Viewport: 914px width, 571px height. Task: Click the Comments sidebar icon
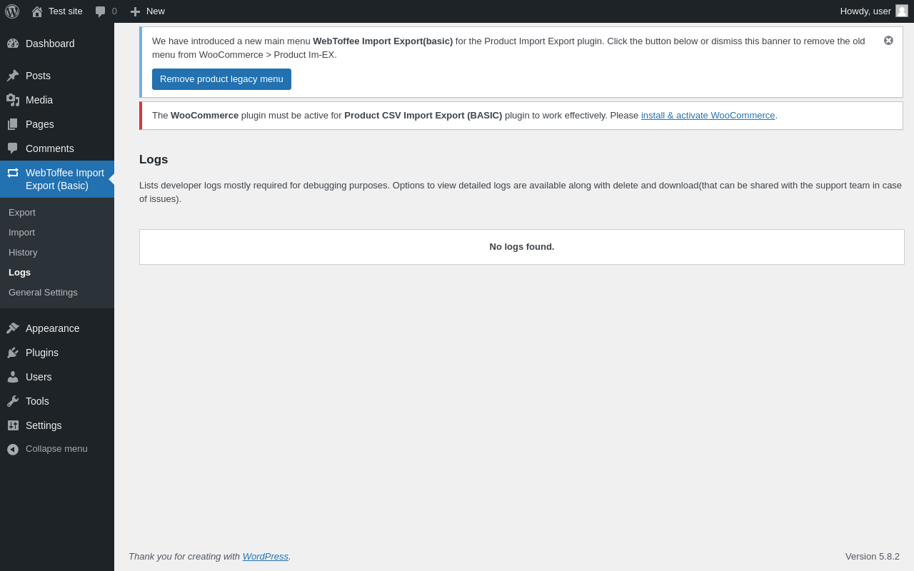[x=13, y=148]
